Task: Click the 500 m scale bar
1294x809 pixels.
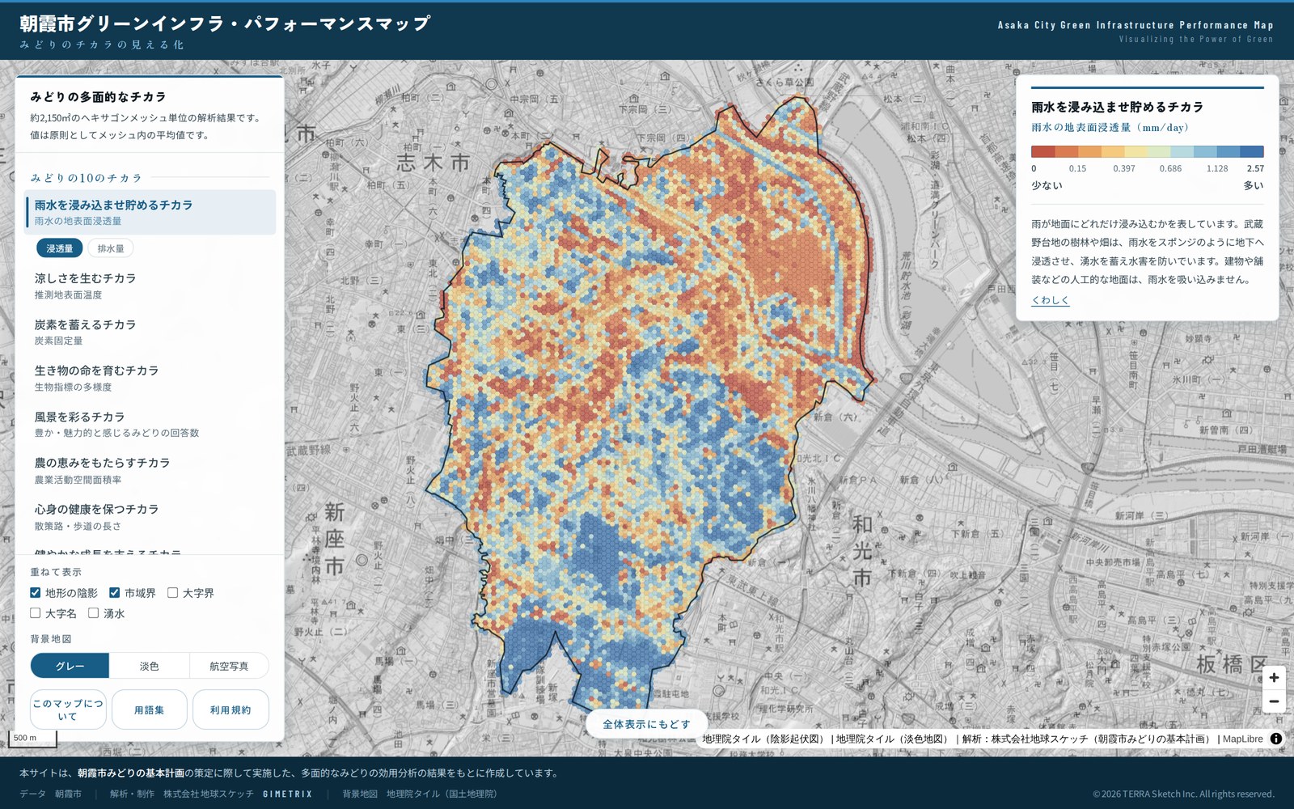Action: point(32,739)
